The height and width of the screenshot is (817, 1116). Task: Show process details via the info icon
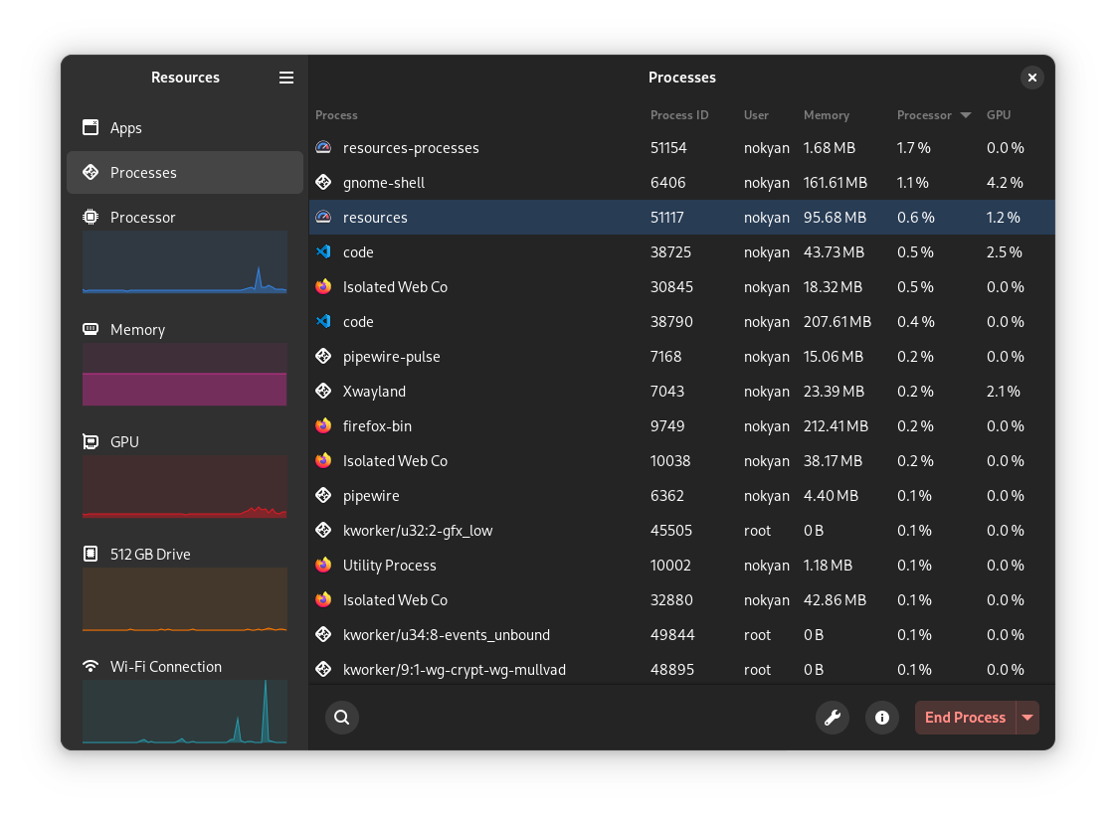click(x=882, y=717)
